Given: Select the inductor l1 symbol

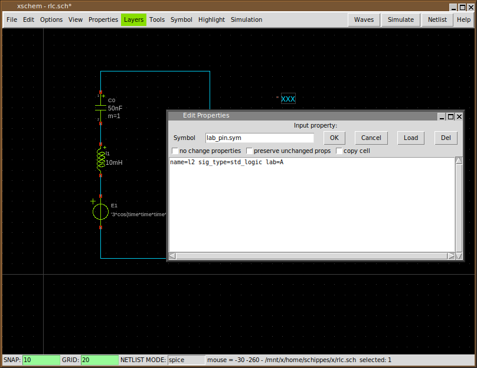Looking at the screenshot, I should [101, 159].
